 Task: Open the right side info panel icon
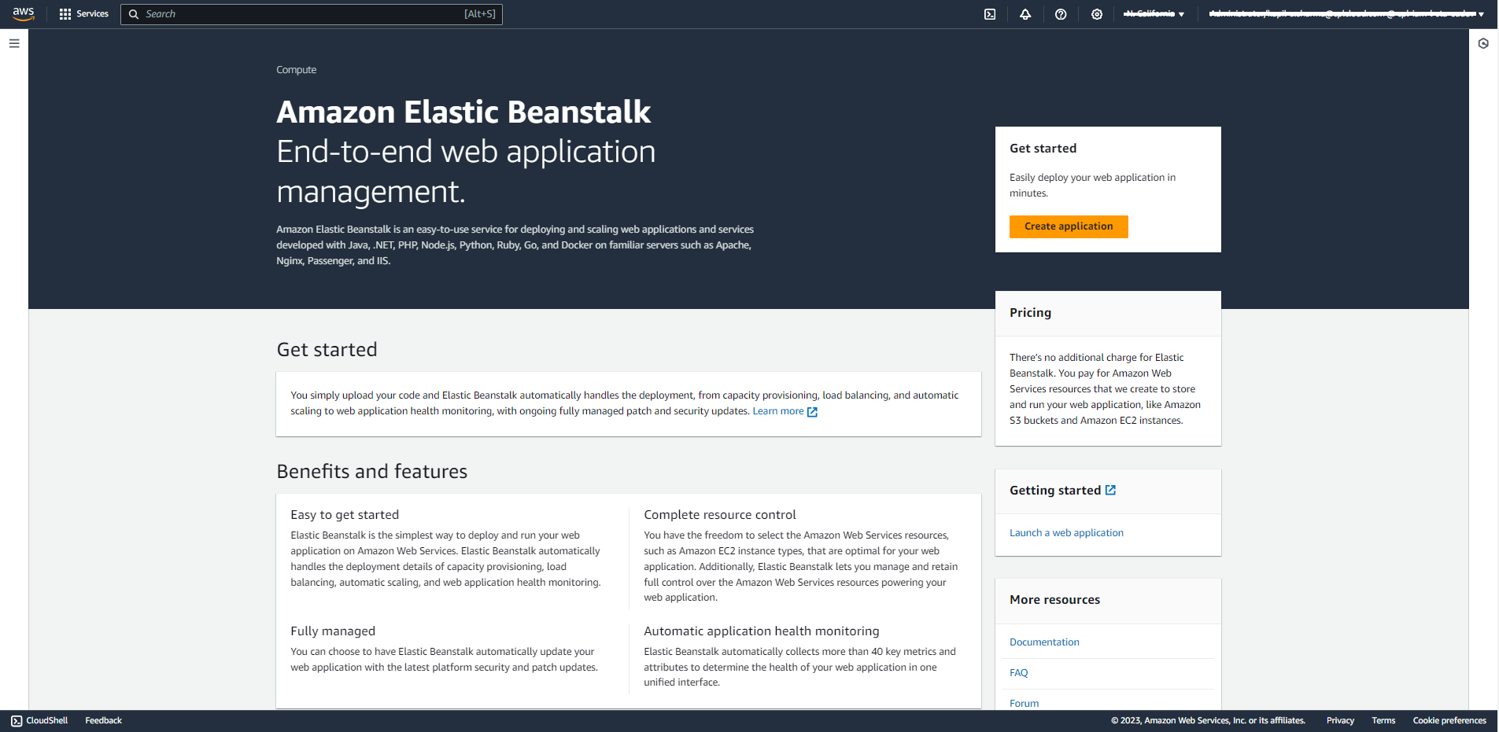point(1483,43)
